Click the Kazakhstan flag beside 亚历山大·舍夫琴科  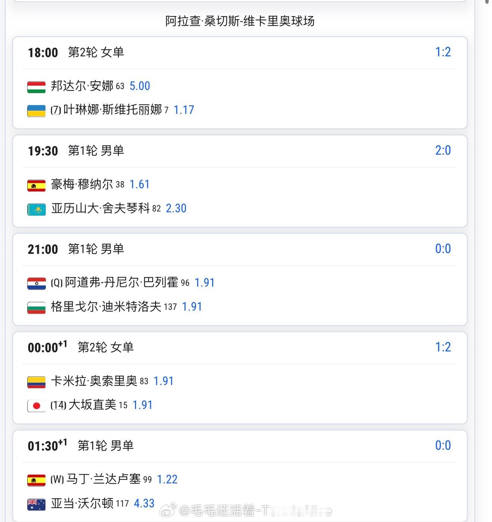[36, 209]
